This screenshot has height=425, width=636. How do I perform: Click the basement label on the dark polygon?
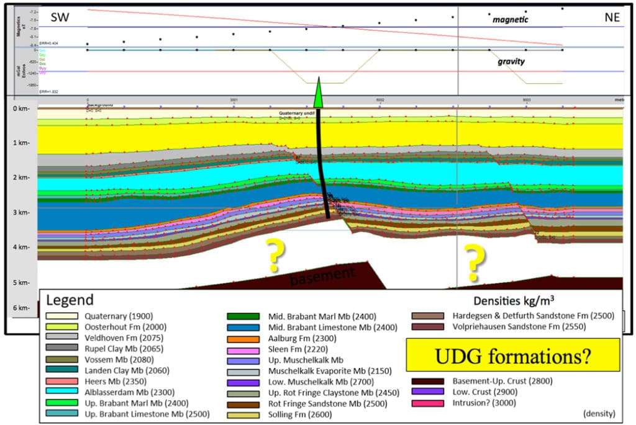tap(322, 274)
